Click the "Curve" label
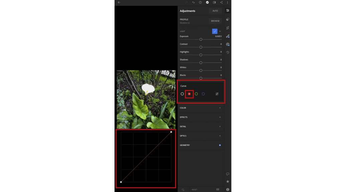342x192 pixels. point(183,86)
